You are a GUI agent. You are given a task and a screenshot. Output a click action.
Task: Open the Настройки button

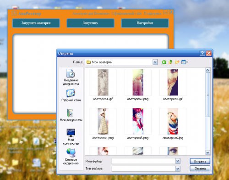145,23
